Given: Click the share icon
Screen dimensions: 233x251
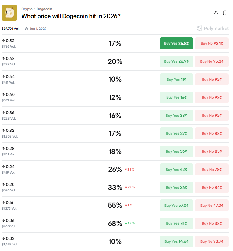Looking at the screenshot, I should click(x=216, y=13).
